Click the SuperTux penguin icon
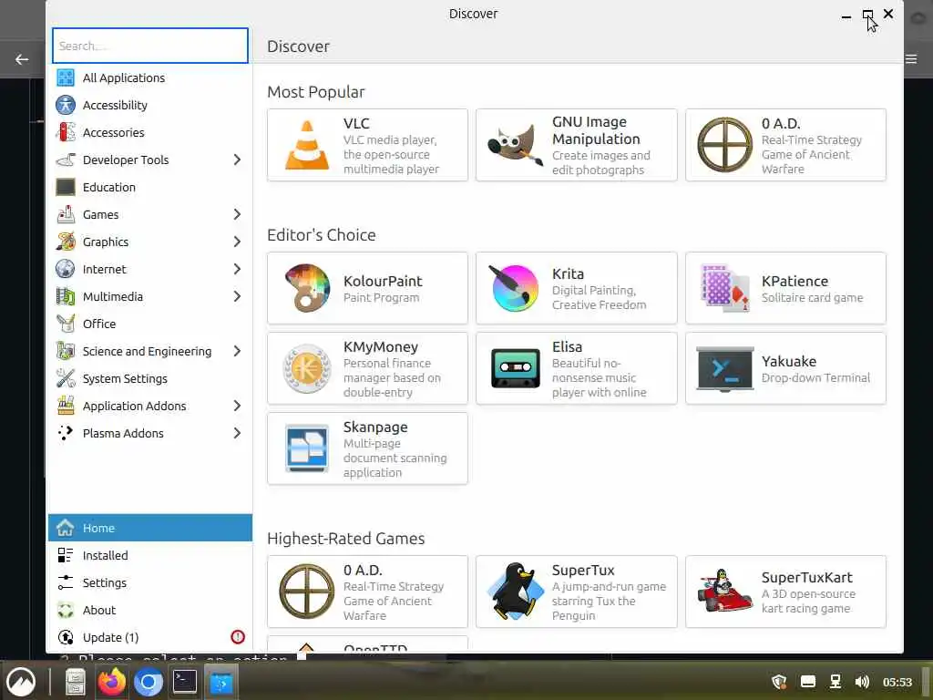Viewport: 933px width, 700px height. [x=516, y=591]
